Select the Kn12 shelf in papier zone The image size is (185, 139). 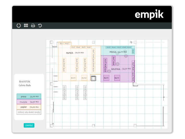point(84,78)
